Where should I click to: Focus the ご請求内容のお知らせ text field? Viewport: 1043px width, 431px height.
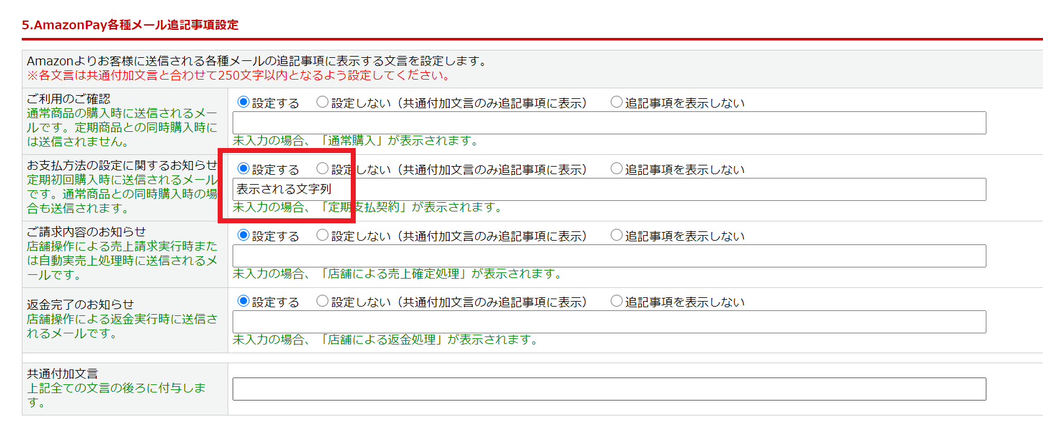(609, 256)
